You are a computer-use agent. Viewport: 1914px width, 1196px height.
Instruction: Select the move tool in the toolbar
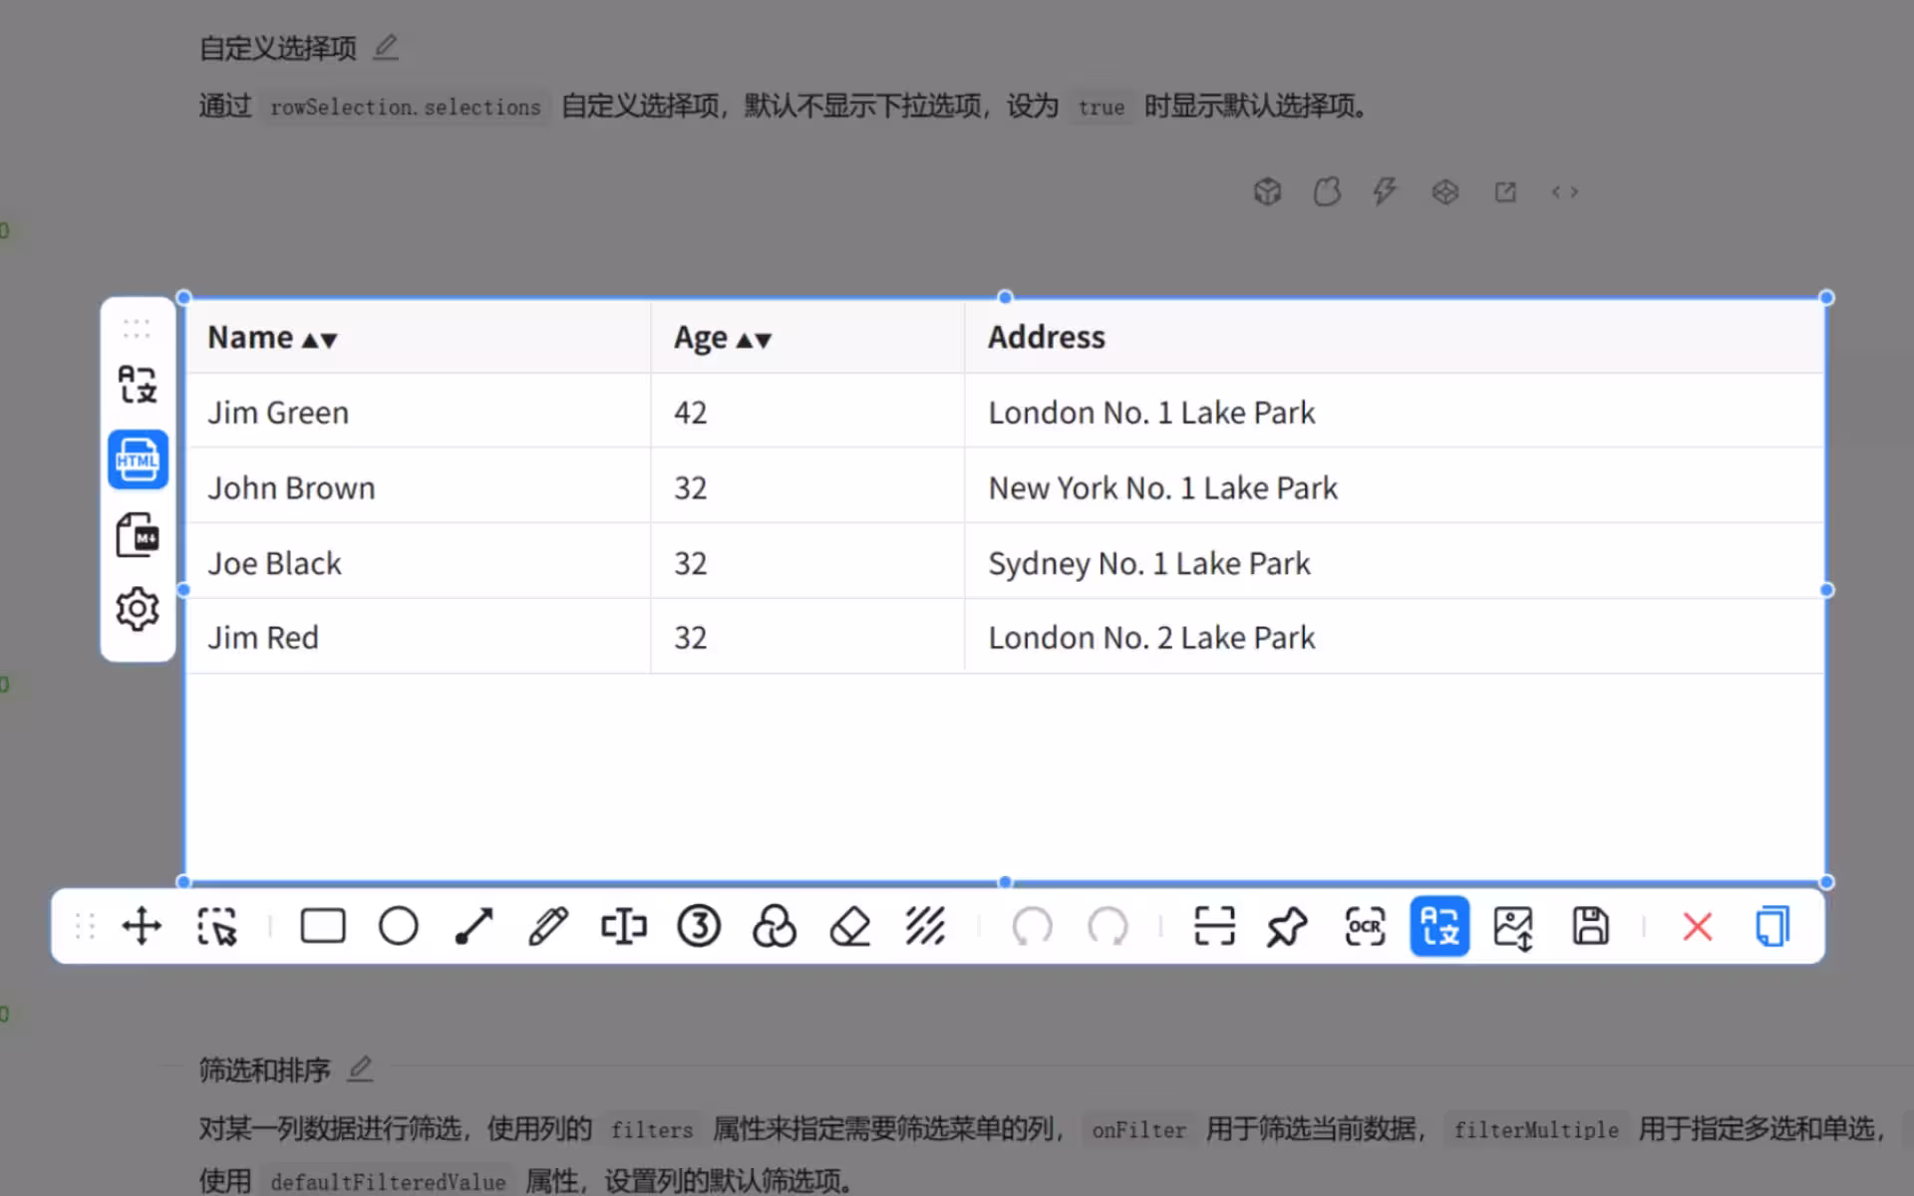(141, 926)
